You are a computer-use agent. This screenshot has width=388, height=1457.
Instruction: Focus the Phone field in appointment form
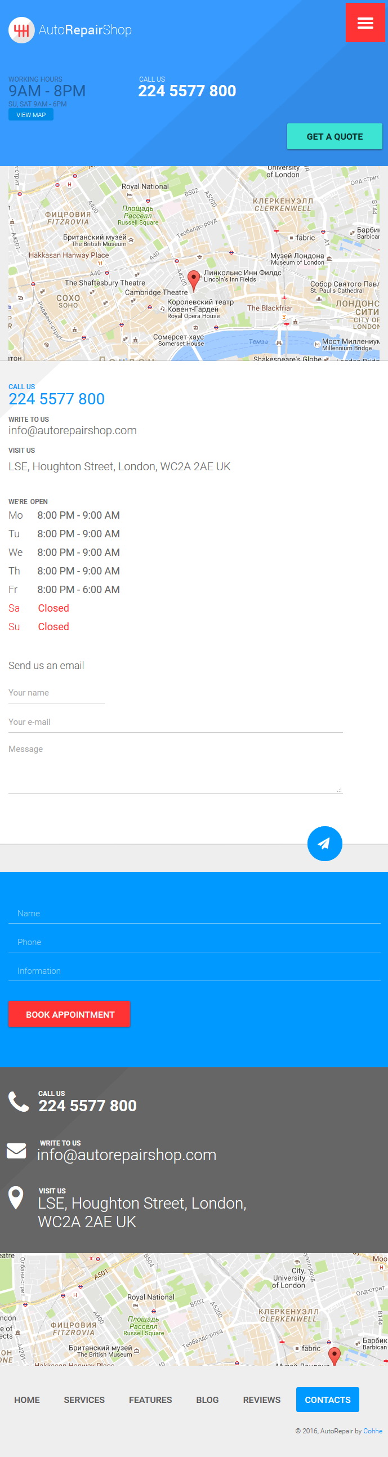[x=194, y=942]
